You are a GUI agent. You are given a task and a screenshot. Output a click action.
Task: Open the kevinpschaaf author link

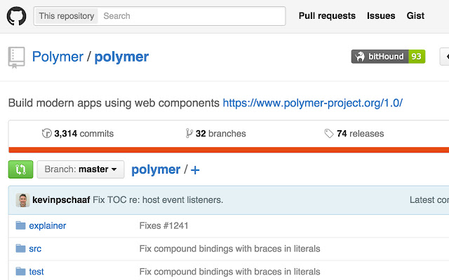click(x=61, y=200)
